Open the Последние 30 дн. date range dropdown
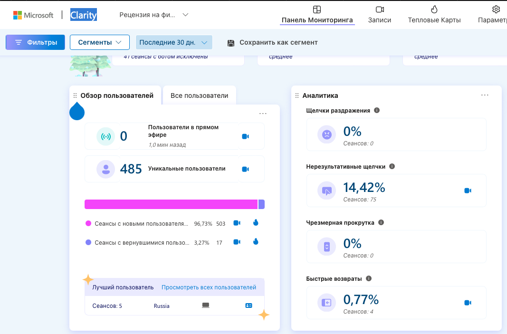507x334 pixels. coord(173,42)
